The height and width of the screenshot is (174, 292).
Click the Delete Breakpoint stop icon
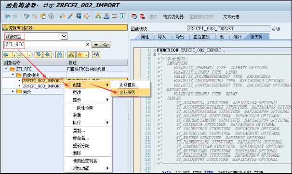[x=142, y=16]
